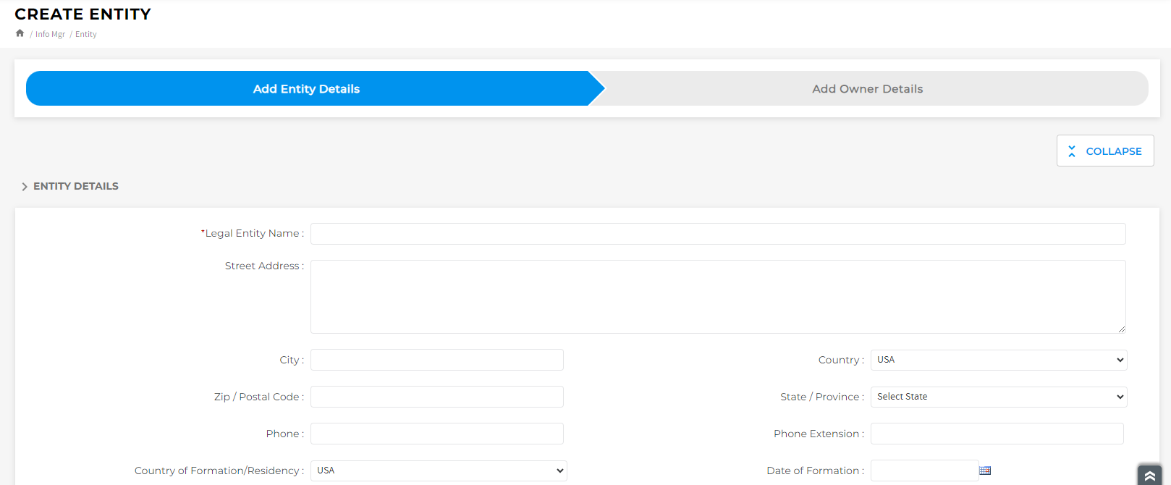The image size is (1171, 485).
Task: Focus the Street Address text area
Action: coord(717,297)
